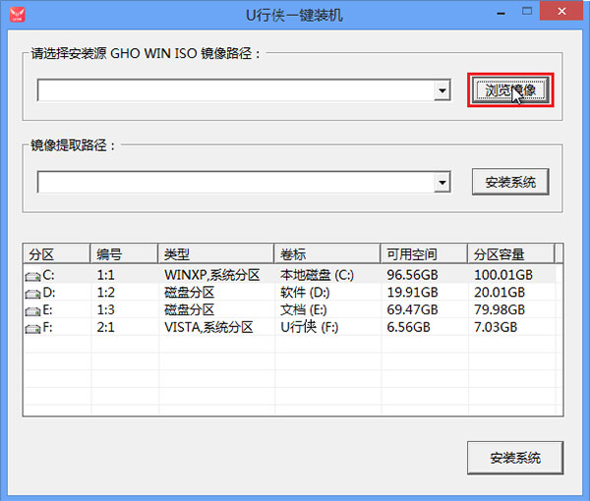Maximize the U行侠一键装机 window
Viewport: 590px width, 501px height.
(527, 11)
